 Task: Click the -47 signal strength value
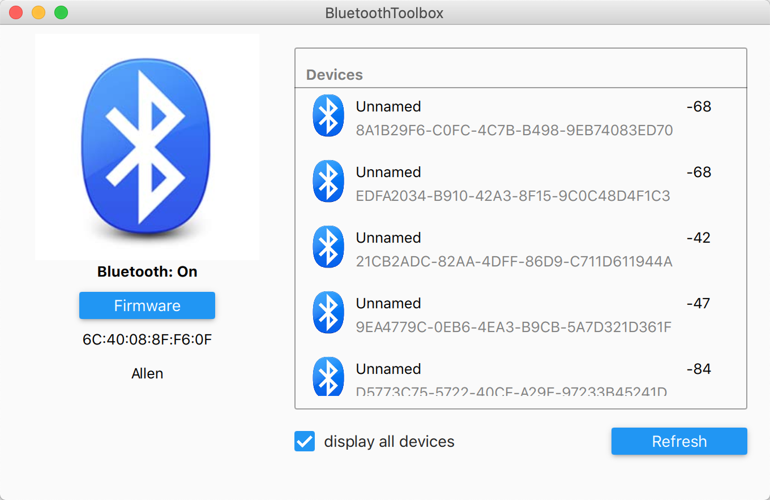699,303
